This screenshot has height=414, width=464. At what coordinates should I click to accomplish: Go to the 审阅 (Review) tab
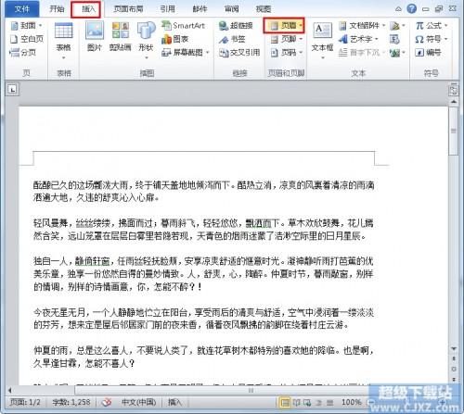pos(232,9)
